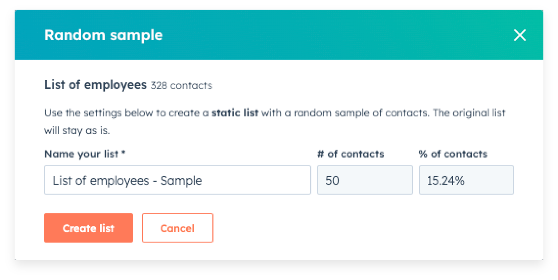Click the Create list button
This screenshot has height=280, width=558.
tap(88, 228)
